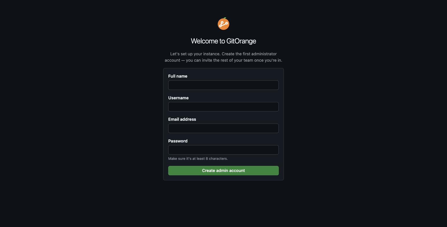
Task: Click the "first administrator" phrase
Action: click(260, 54)
